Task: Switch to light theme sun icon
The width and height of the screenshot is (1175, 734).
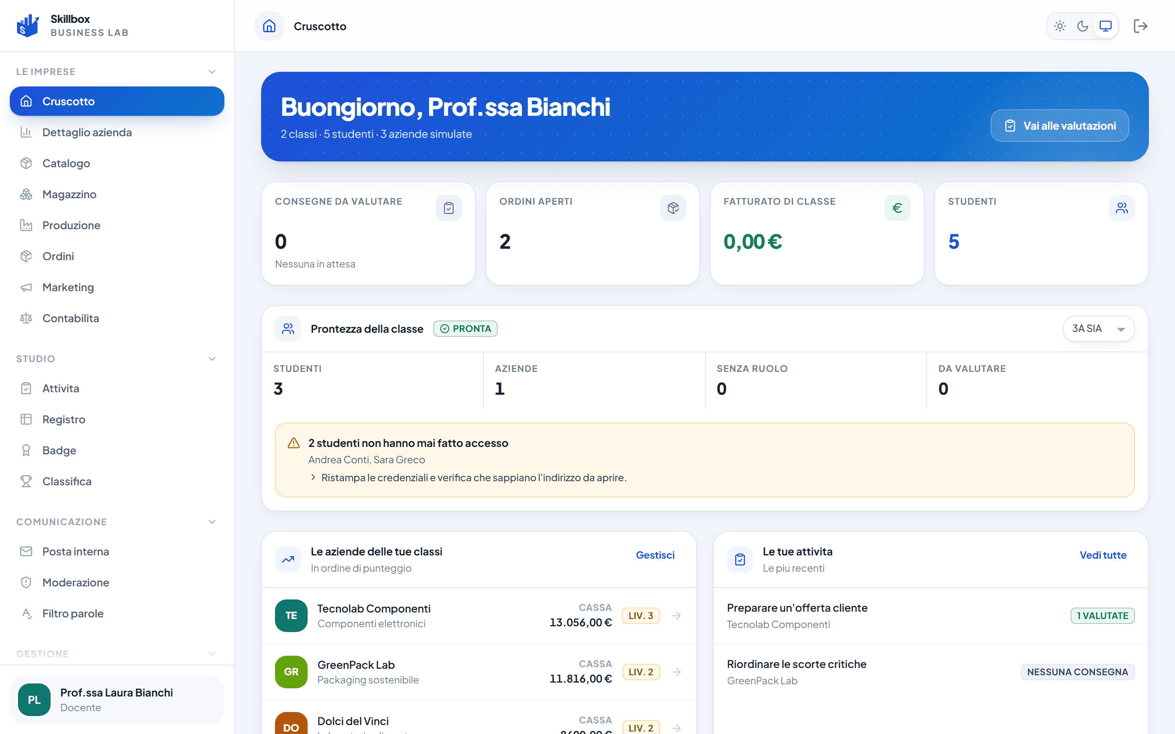Action: pos(1060,26)
